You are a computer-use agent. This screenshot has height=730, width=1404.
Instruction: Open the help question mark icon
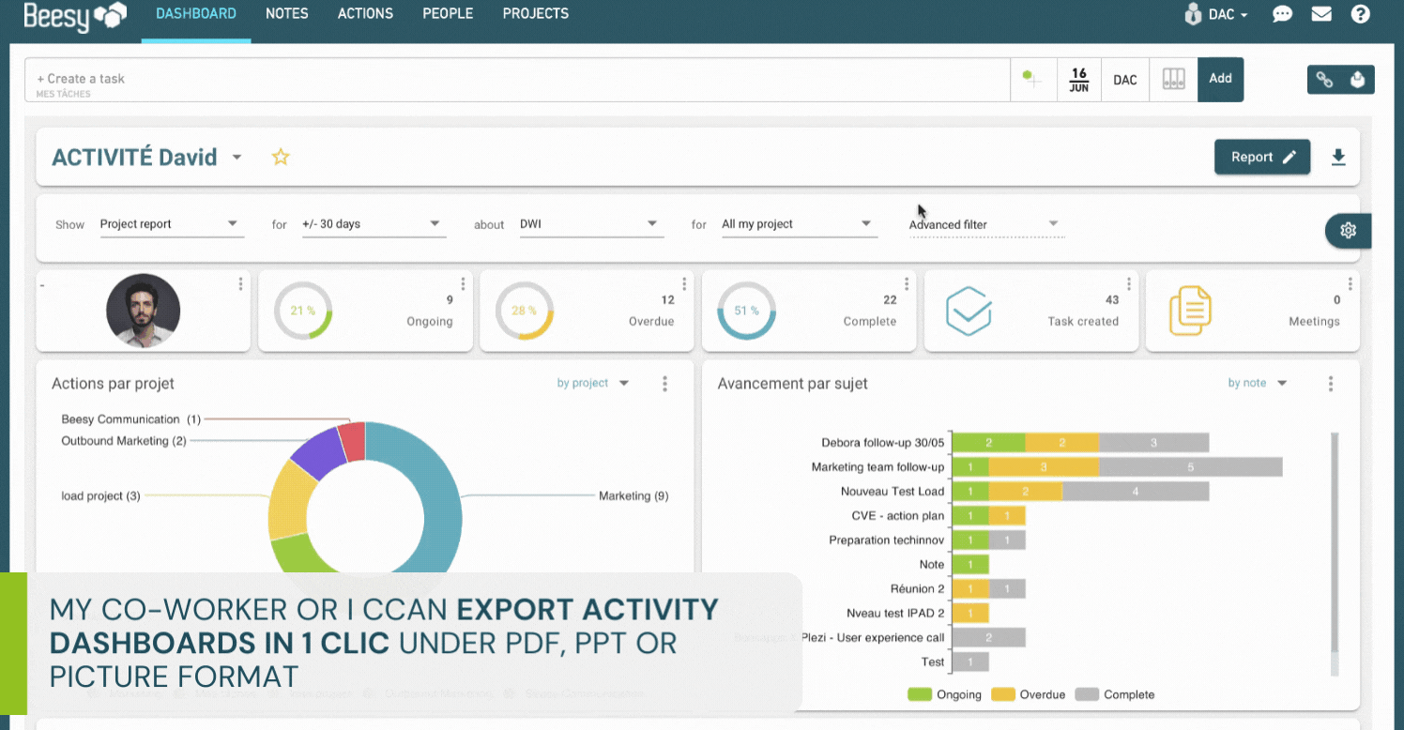[1360, 14]
